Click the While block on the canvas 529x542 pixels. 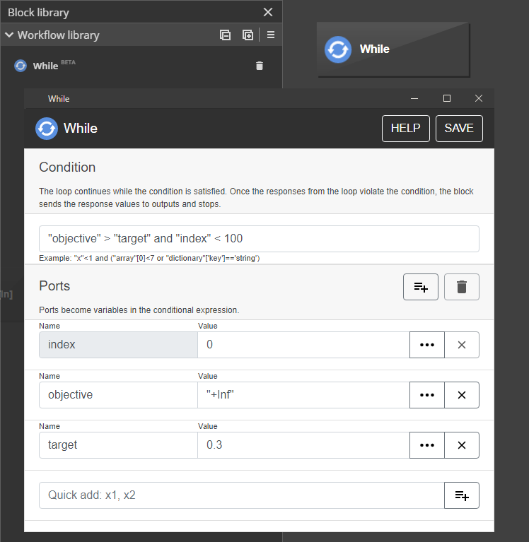coord(393,49)
